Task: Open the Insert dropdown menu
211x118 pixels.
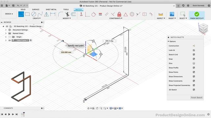Action: (x=172, y=18)
